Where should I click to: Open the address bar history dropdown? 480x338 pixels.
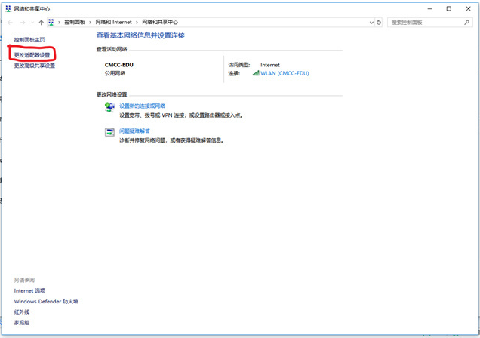click(371, 23)
